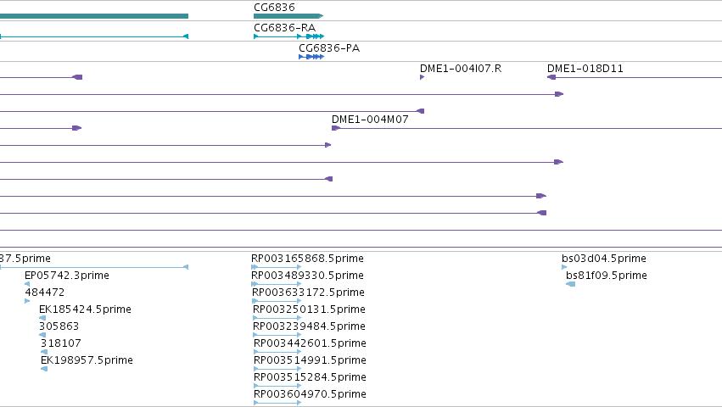Click the RP003165868.5prime alignment line

coord(277,267)
